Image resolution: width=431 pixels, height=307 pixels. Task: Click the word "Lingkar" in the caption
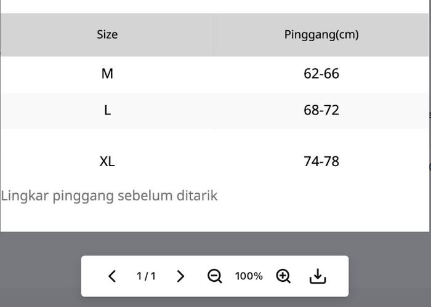[x=25, y=196]
